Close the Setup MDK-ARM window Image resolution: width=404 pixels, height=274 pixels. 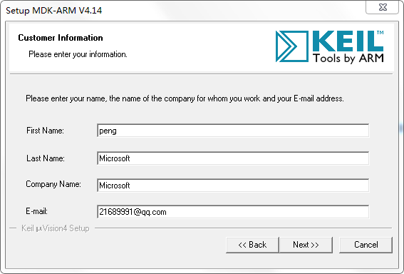click(x=383, y=7)
